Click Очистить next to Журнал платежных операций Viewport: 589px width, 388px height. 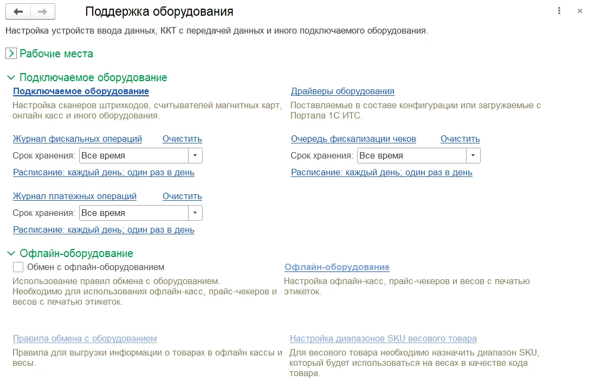[182, 196]
